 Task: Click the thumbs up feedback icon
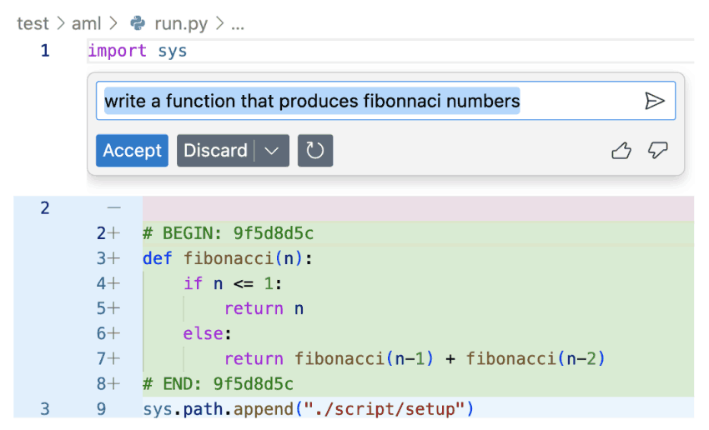tap(621, 150)
